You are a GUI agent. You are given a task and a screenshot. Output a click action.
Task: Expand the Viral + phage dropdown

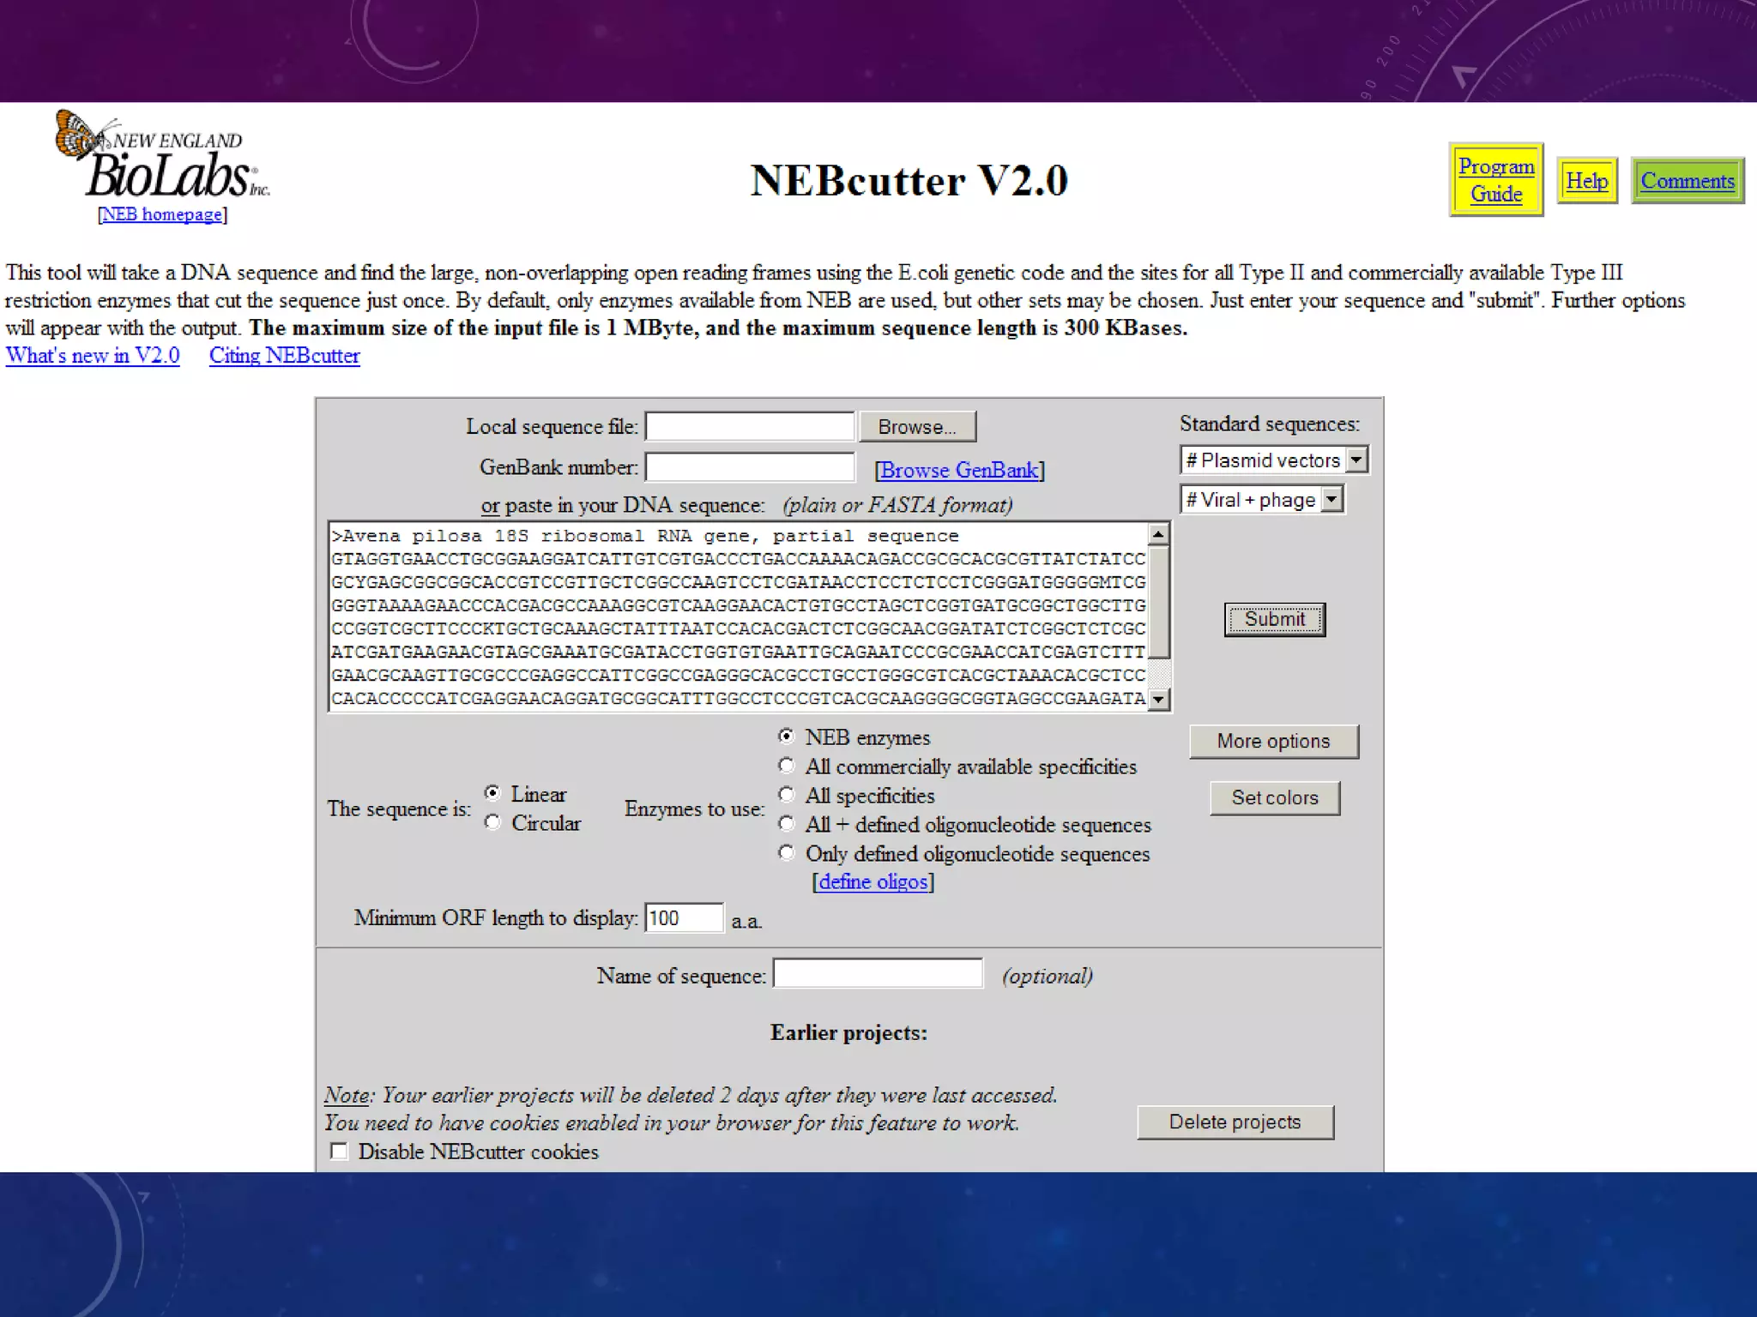click(x=1331, y=499)
